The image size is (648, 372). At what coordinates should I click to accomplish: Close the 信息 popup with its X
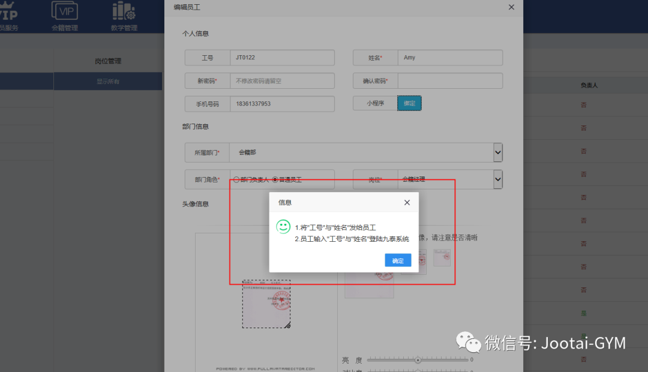[407, 203]
